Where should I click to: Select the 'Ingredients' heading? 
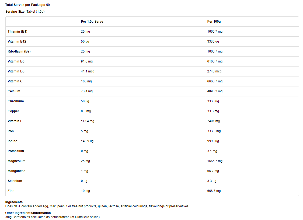14,202
